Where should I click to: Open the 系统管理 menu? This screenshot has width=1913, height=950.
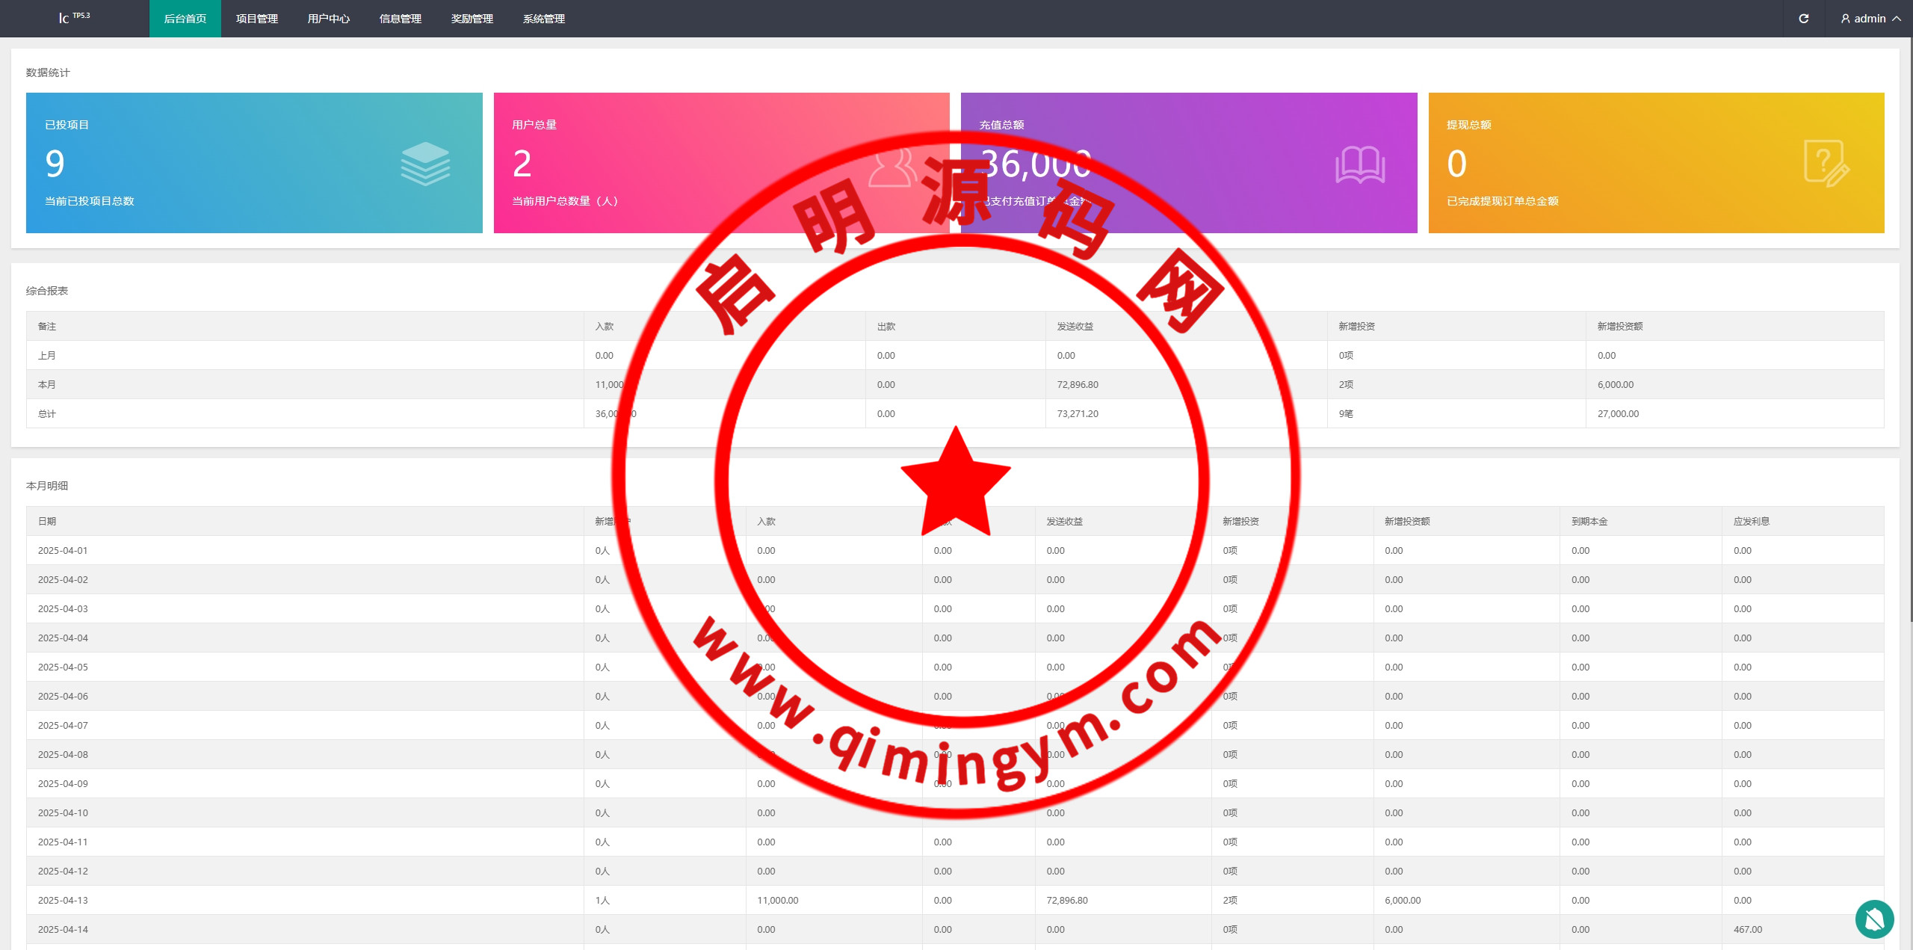coord(544,19)
